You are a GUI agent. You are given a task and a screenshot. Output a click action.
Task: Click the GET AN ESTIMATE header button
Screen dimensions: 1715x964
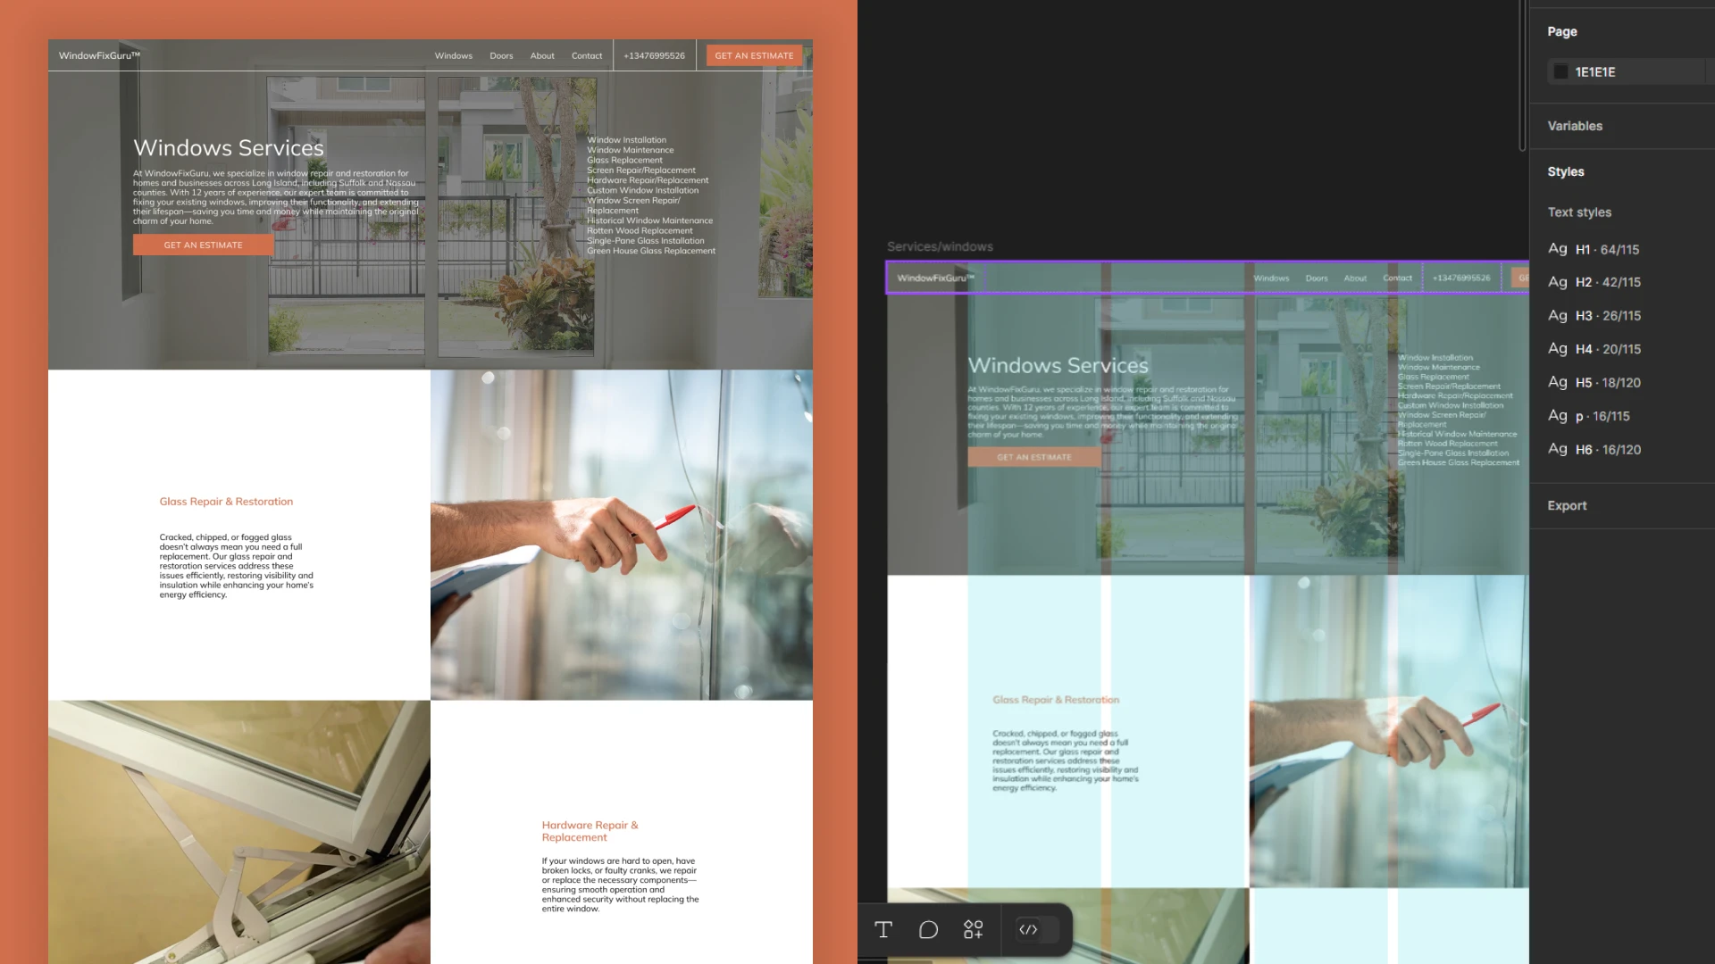754,56
